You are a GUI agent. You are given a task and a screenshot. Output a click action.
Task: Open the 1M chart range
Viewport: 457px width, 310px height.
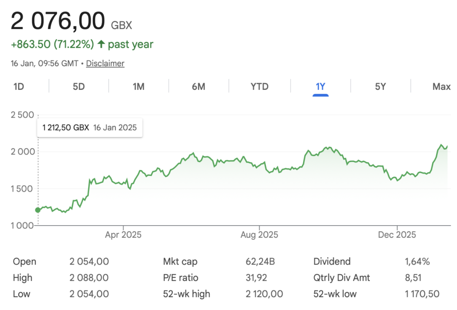point(138,87)
